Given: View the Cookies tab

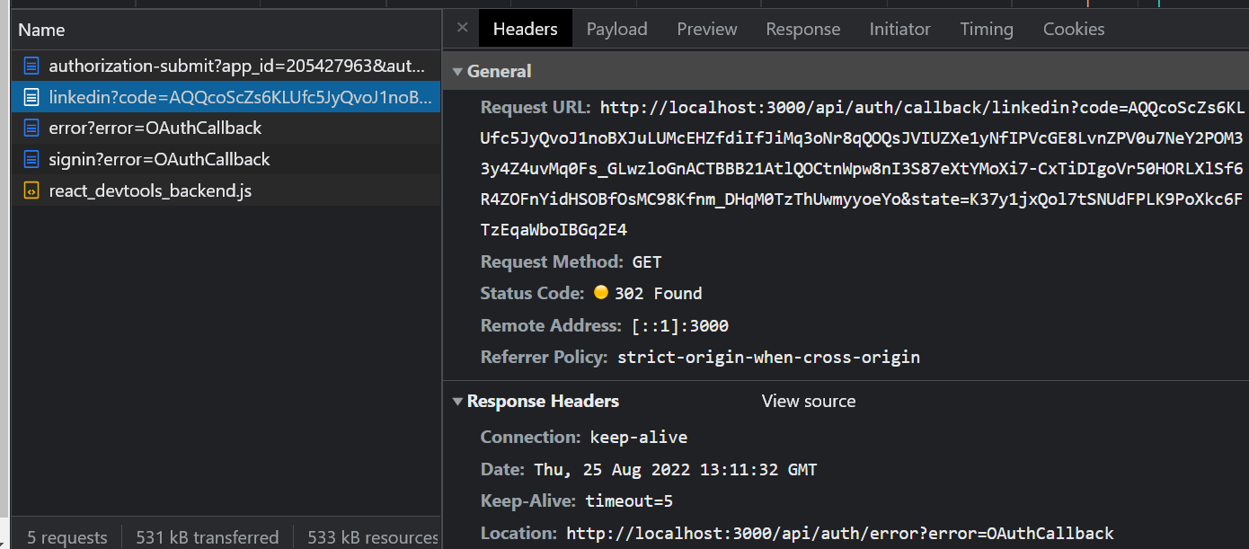Looking at the screenshot, I should (x=1073, y=28).
